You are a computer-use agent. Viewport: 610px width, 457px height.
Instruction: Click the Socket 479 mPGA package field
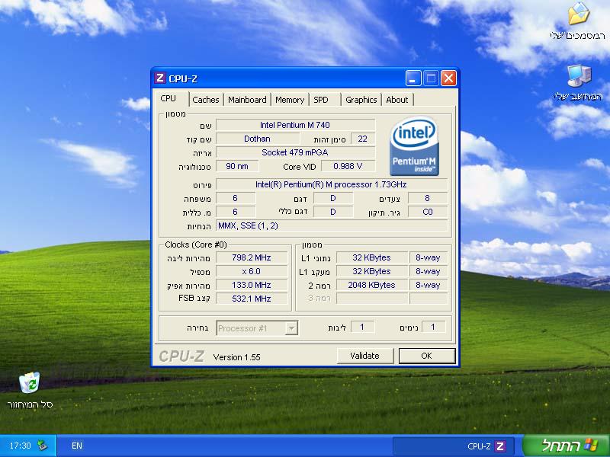tap(295, 152)
